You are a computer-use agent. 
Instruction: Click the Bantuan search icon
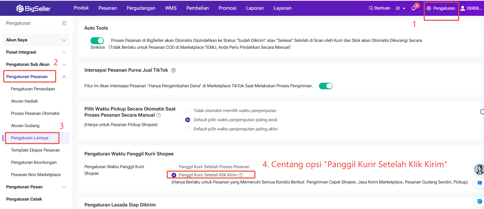[x=371, y=8]
